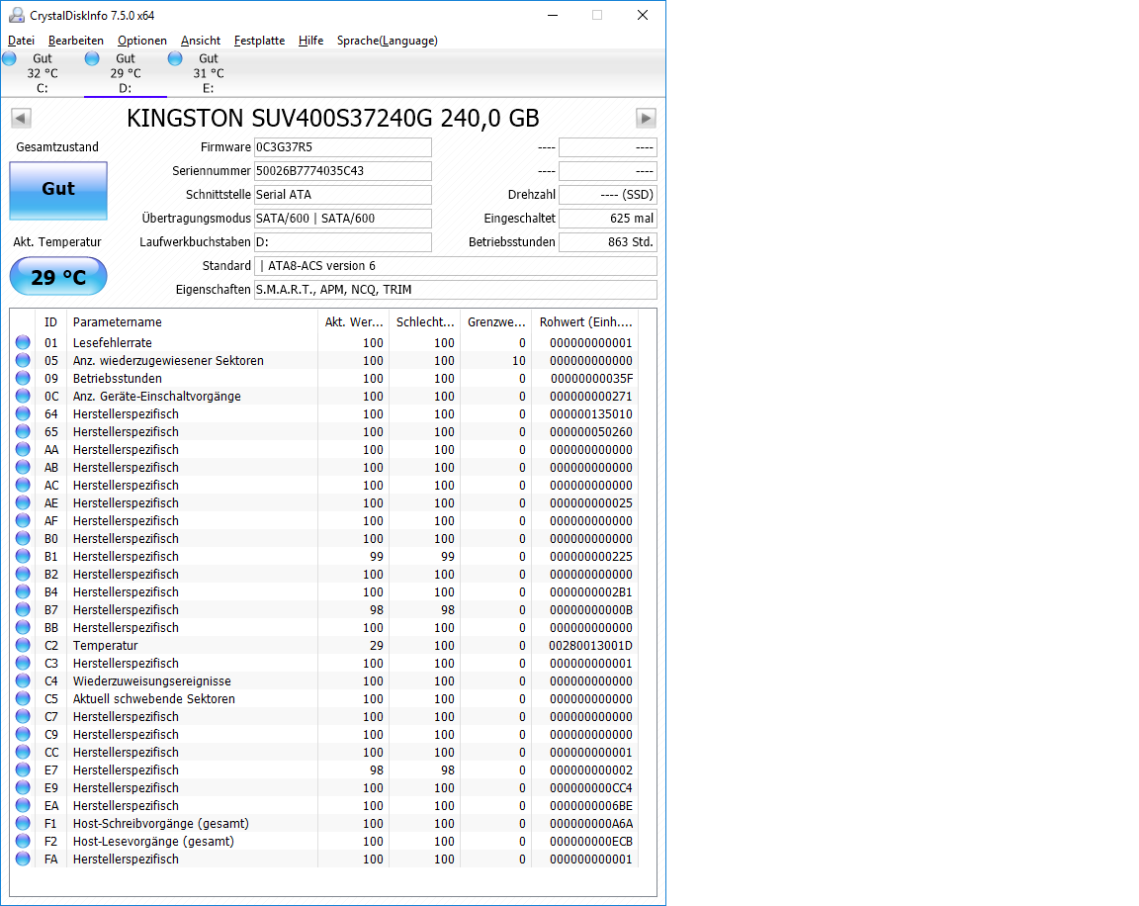
Task: Close the CrystalDiskInfo window
Action: 642,15
